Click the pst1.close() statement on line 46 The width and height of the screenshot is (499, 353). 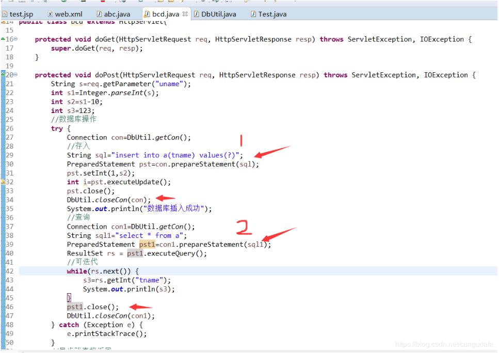click(92, 307)
